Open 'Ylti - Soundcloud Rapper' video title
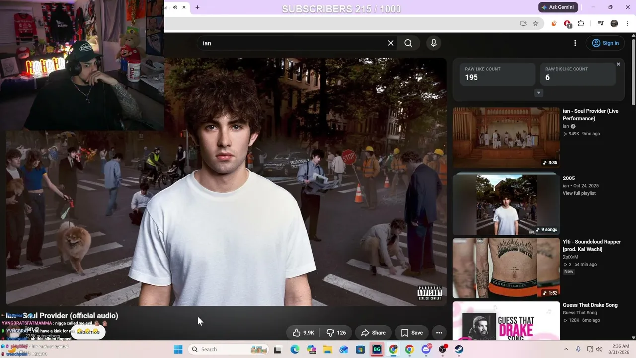636x358 pixels. (592, 245)
